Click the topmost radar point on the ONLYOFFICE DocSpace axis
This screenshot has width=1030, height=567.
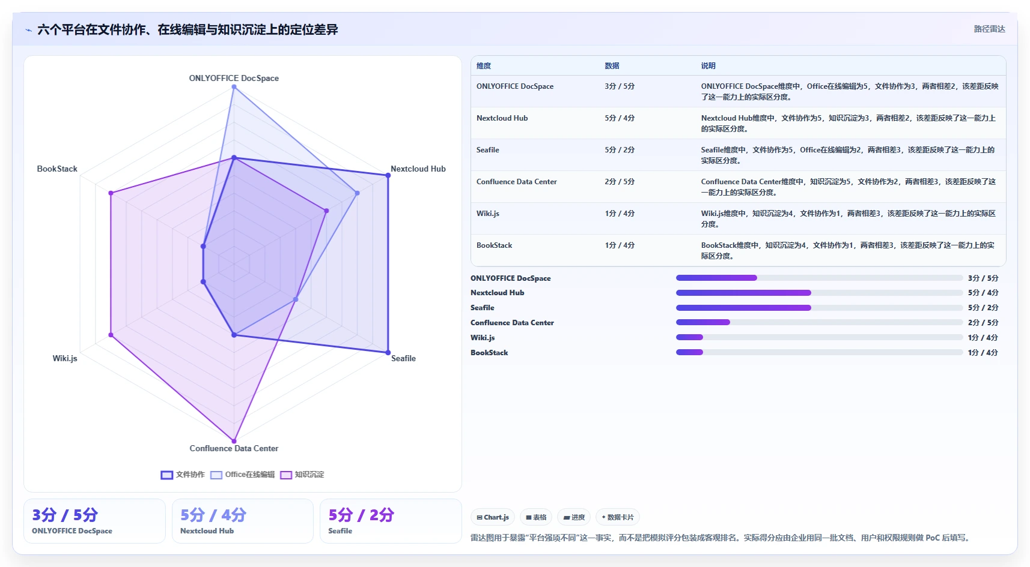[234, 87]
